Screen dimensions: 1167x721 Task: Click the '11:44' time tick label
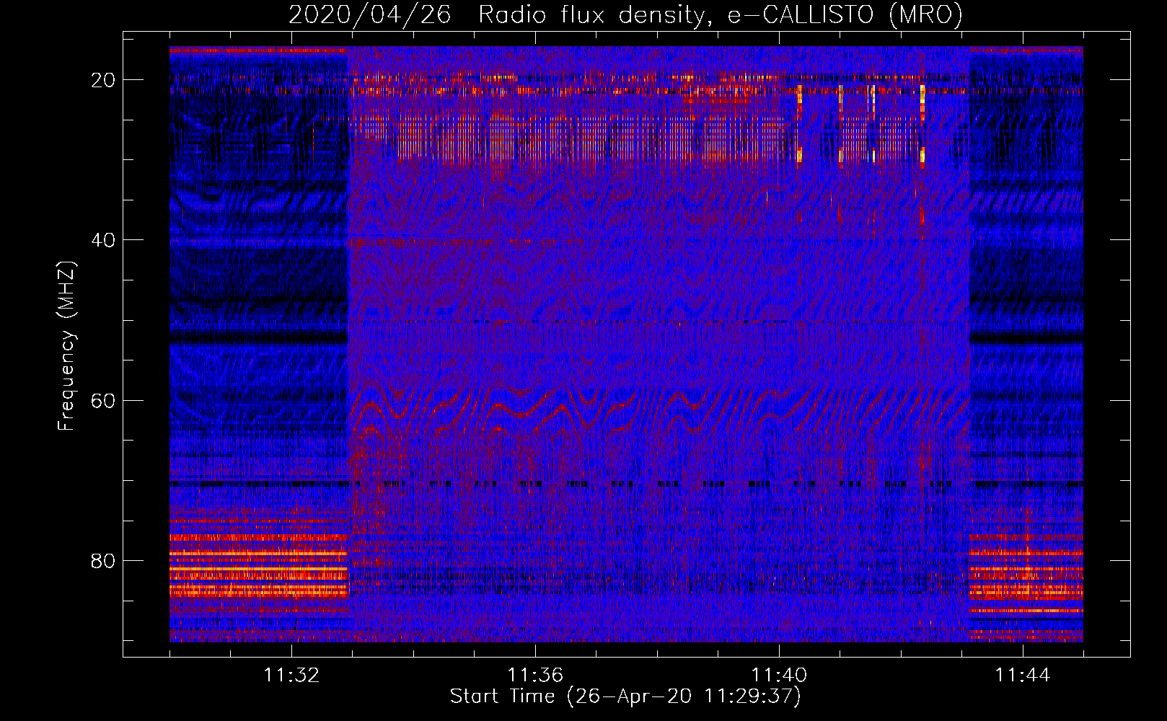pos(1023,676)
